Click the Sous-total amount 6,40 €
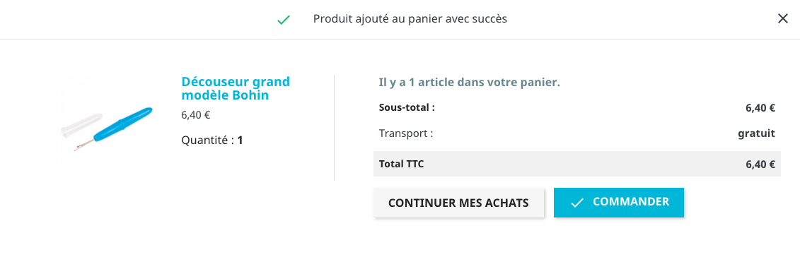 click(x=760, y=108)
